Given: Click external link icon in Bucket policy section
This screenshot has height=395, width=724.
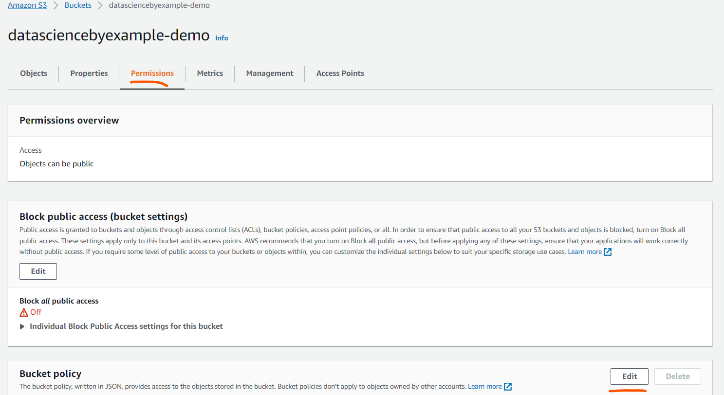Looking at the screenshot, I should [508, 387].
